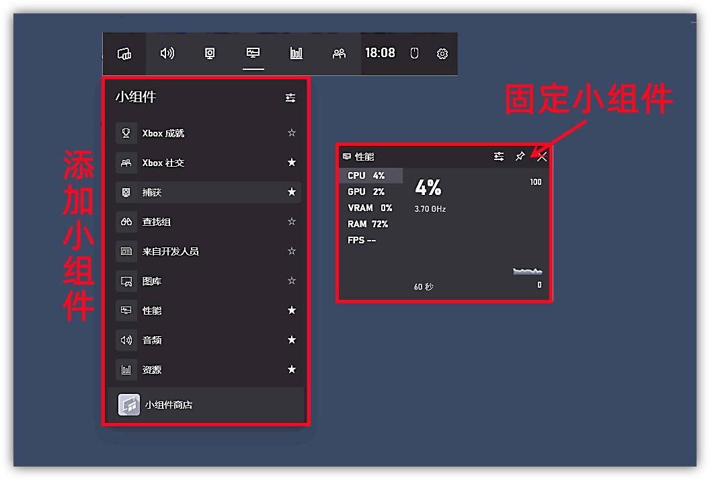Unfavorite the 捕获 widget star
Image resolution: width=710 pixels, height=480 pixels.
pyautogui.click(x=292, y=192)
